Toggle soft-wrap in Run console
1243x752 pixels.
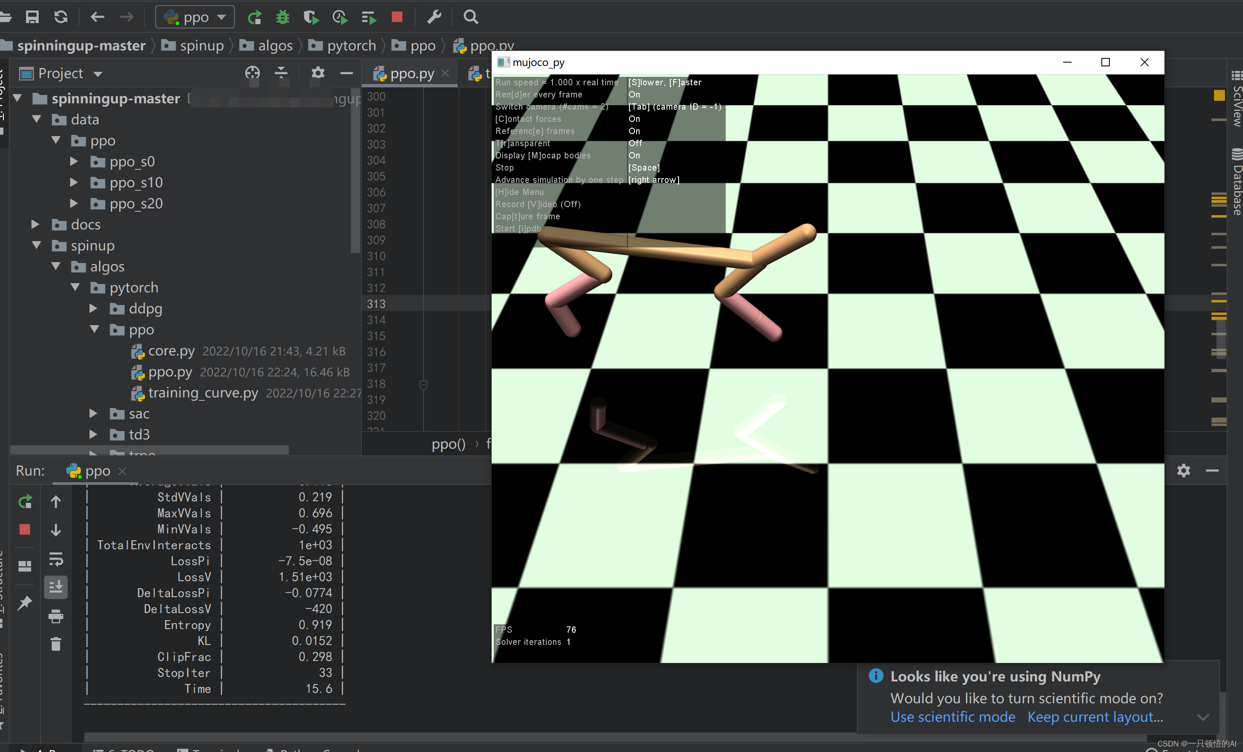point(56,559)
